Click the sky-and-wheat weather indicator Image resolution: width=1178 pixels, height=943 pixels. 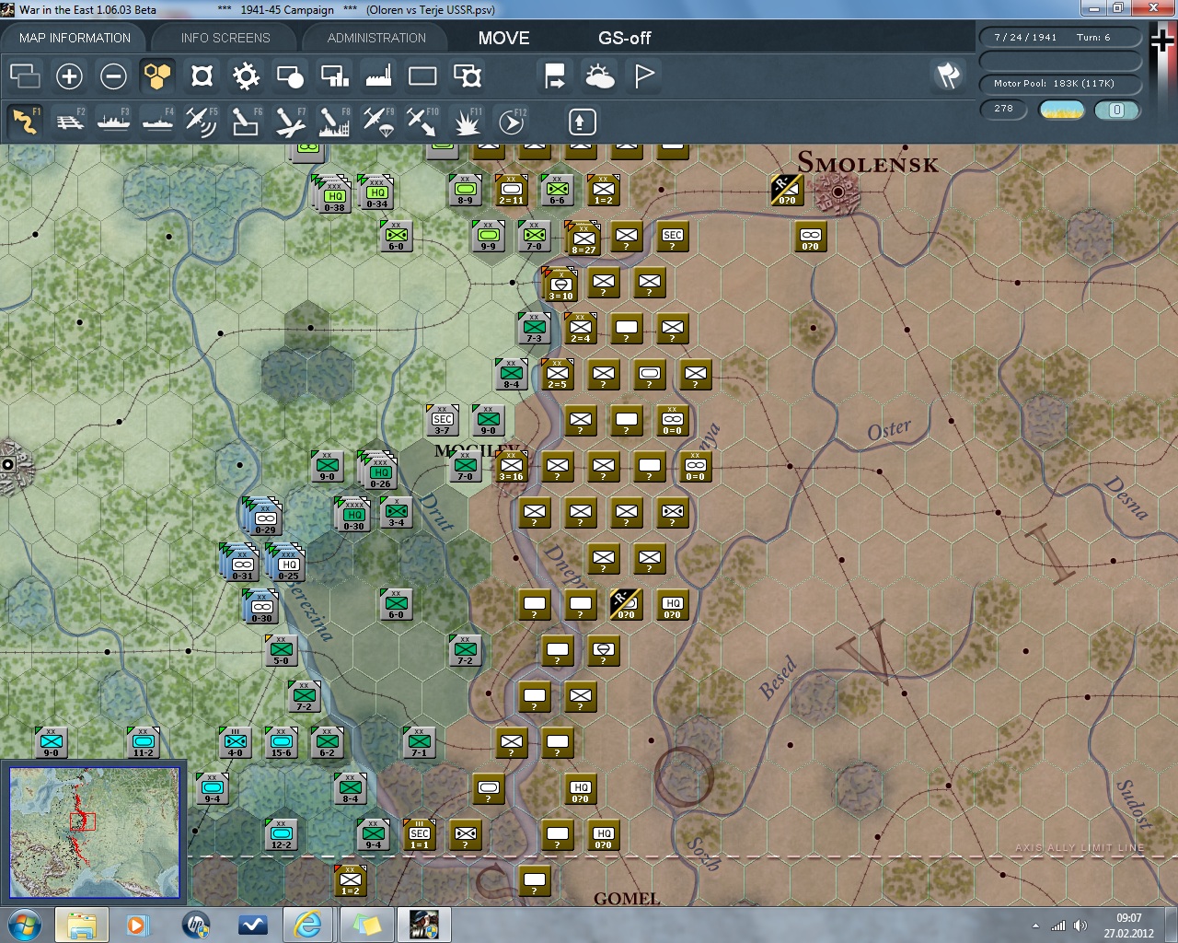pos(1061,111)
